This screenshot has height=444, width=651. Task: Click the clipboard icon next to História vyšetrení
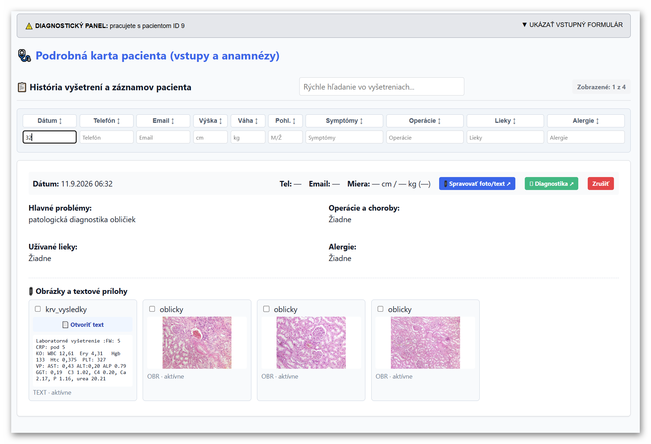click(22, 87)
